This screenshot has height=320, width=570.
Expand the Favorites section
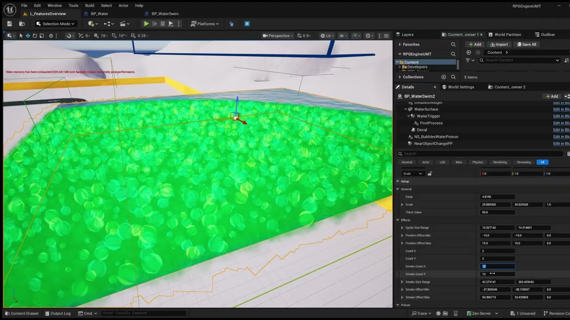coord(400,44)
